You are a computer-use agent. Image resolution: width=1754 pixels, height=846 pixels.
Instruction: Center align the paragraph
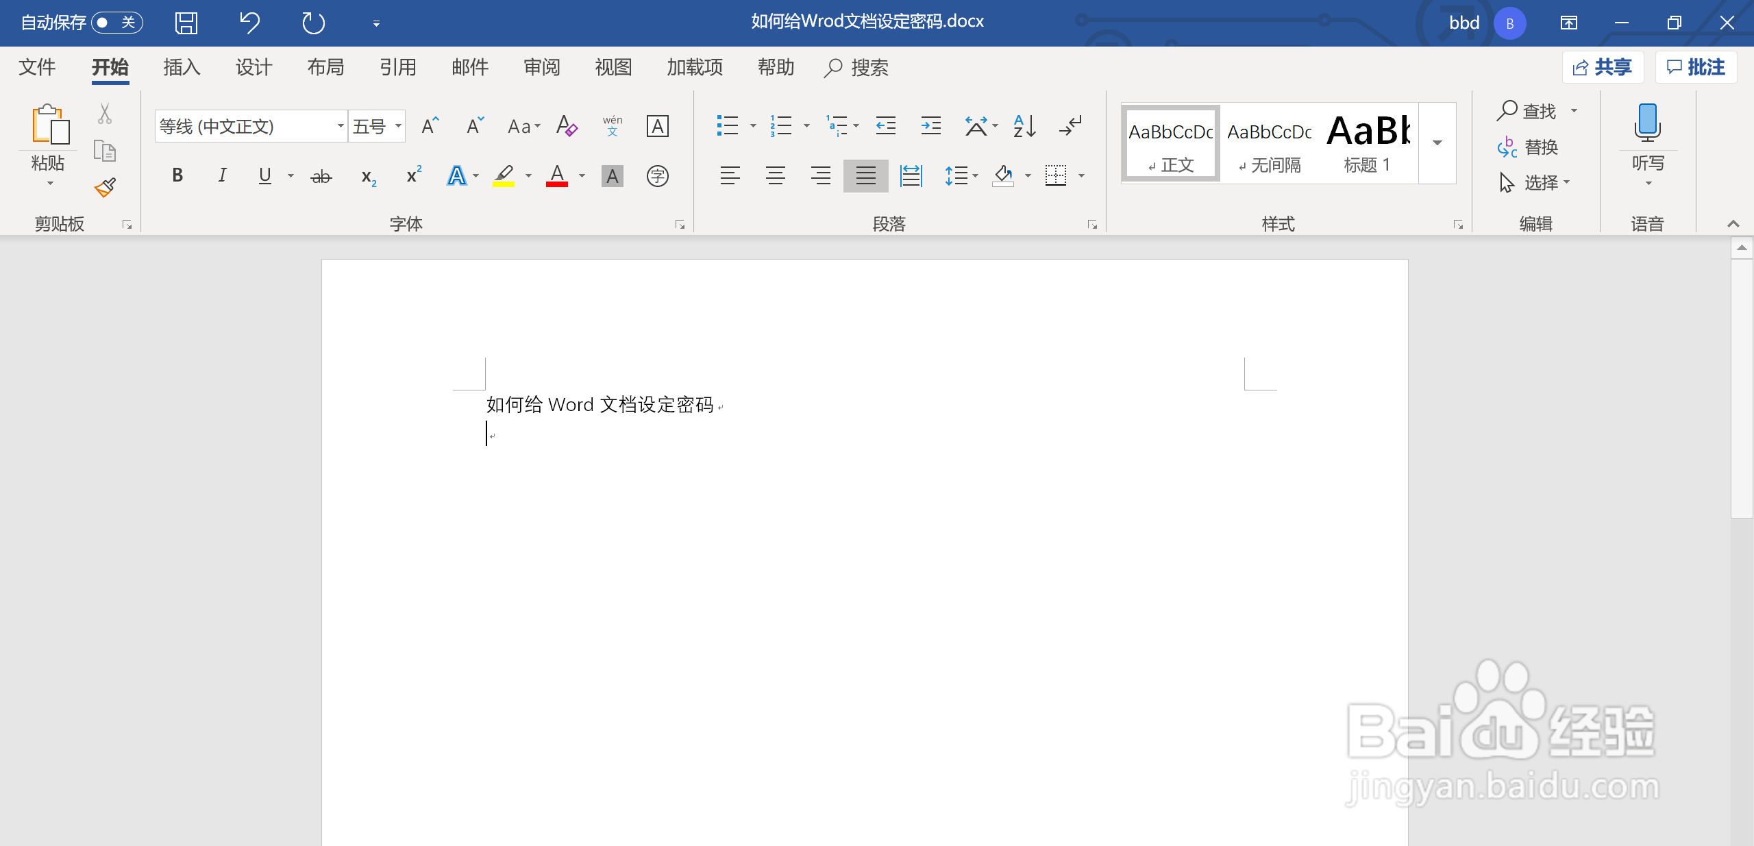[x=776, y=176]
